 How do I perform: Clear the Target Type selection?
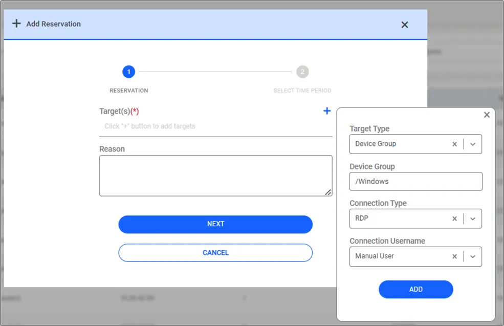pos(454,144)
